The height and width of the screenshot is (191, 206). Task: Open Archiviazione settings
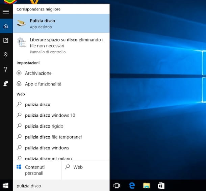tap(38, 73)
